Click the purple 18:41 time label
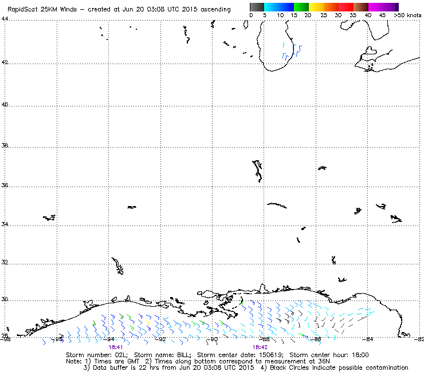The width and height of the screenshot is (424, 372). [116, 347]
